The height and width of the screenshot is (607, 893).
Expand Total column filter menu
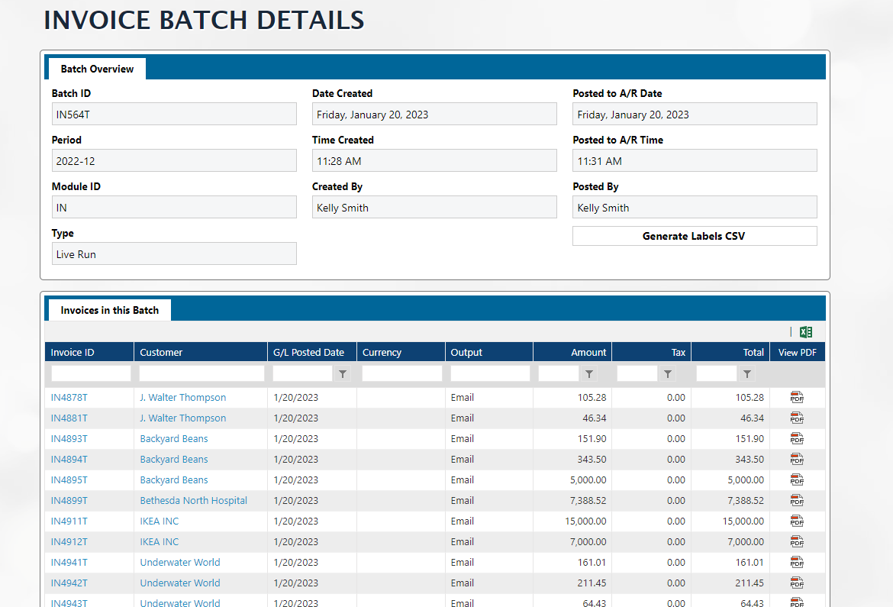point(747,374)
